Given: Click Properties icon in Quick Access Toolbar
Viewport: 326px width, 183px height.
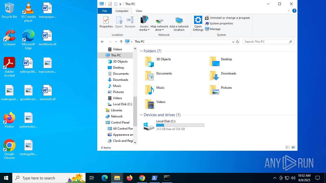Looking at the screenshot, I should 110,4.
